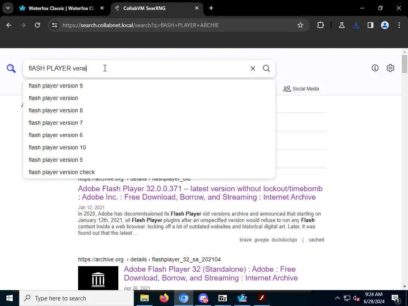Focus the SearXNG search query field
The height and width of the screenshot is (306, 408).
pos(135,68)
